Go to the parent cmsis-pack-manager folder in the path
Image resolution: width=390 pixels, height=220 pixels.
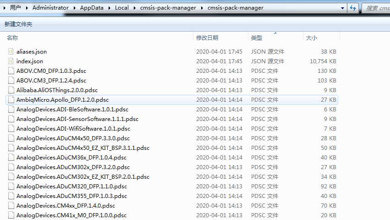coord(168,8)
